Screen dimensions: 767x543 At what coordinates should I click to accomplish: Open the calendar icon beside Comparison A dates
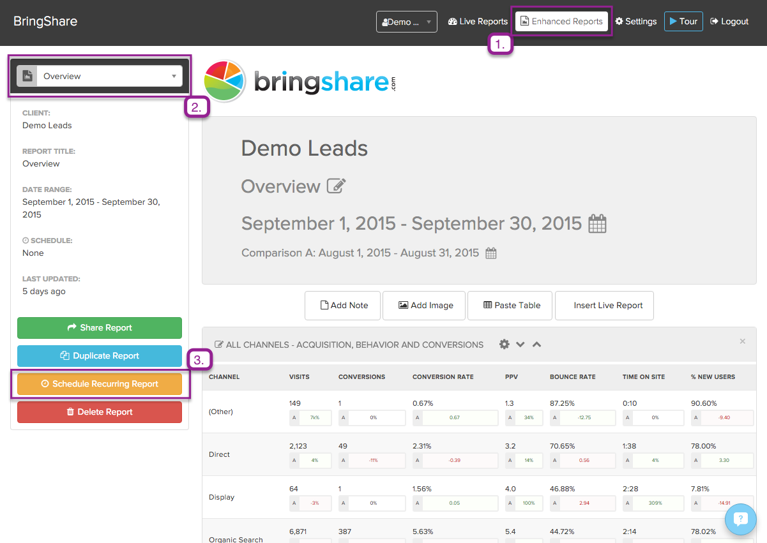[x=491, y=253]
